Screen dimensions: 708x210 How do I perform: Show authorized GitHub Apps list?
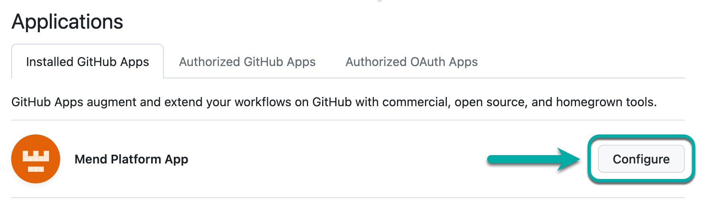pos(247,62)
